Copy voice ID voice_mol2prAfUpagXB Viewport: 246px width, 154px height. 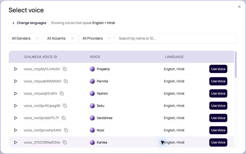pyautogui.click(x=65, y=106)
